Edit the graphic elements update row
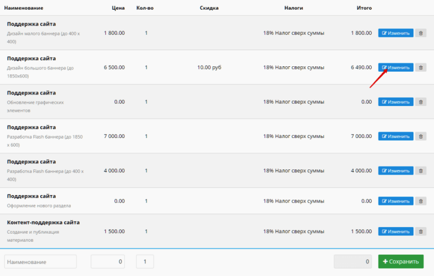The height and width of the screenshot is (276, 434). click(395, 102)
